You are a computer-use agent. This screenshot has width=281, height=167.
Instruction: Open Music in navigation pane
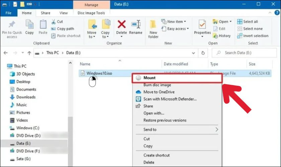[x=18, y=105]
